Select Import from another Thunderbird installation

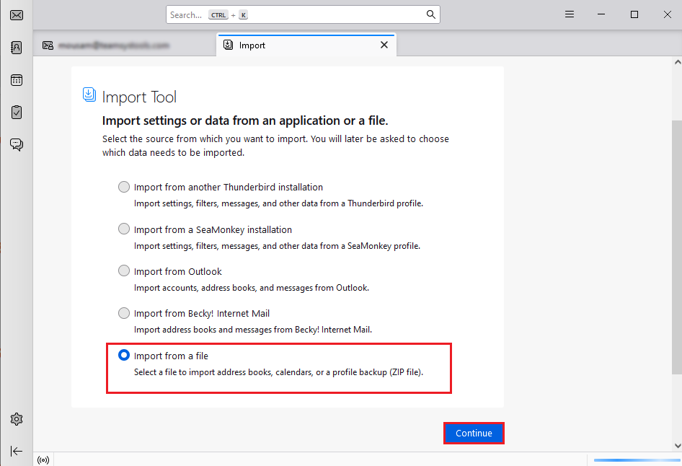(124, 187)
